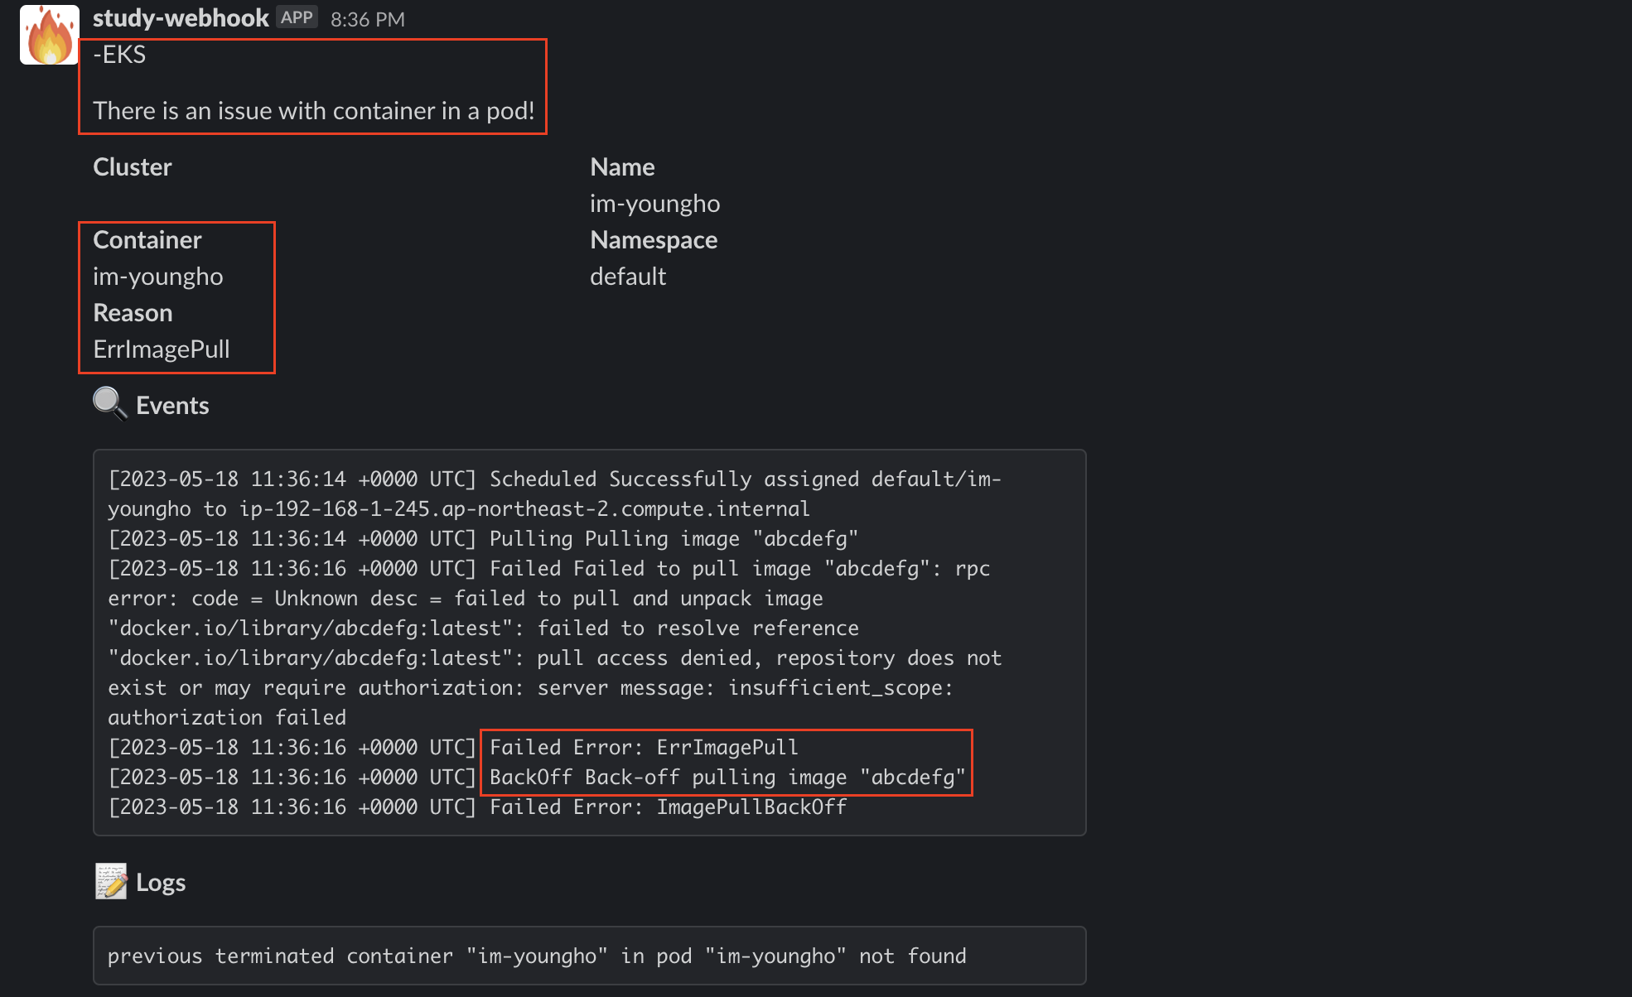Click the "Failed Error: ImagePullBackOff" event line
1632x997 pixels.
coord(668,807)
